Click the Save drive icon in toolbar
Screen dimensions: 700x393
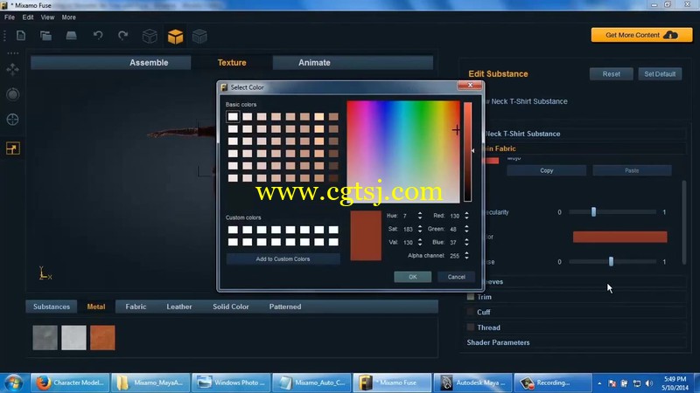click(x=71, y=36)
